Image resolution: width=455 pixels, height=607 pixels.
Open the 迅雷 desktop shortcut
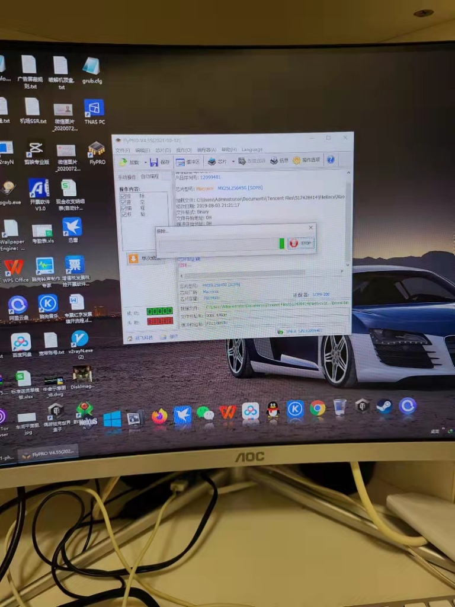click(73, 230)
